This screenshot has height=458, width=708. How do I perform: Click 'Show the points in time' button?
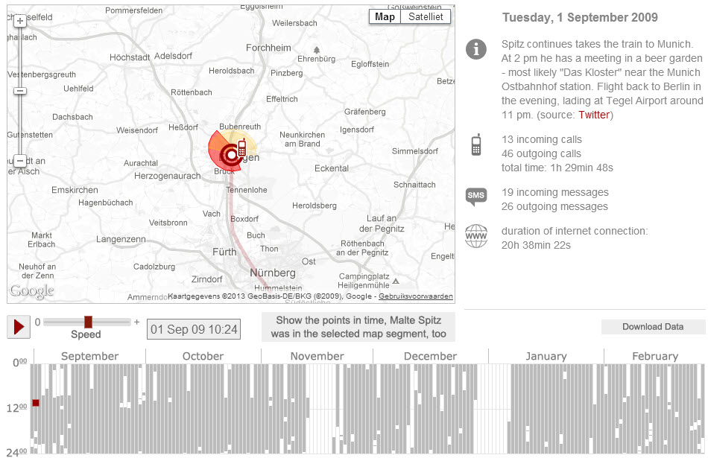pyautogui.click(x=358, y=327)
